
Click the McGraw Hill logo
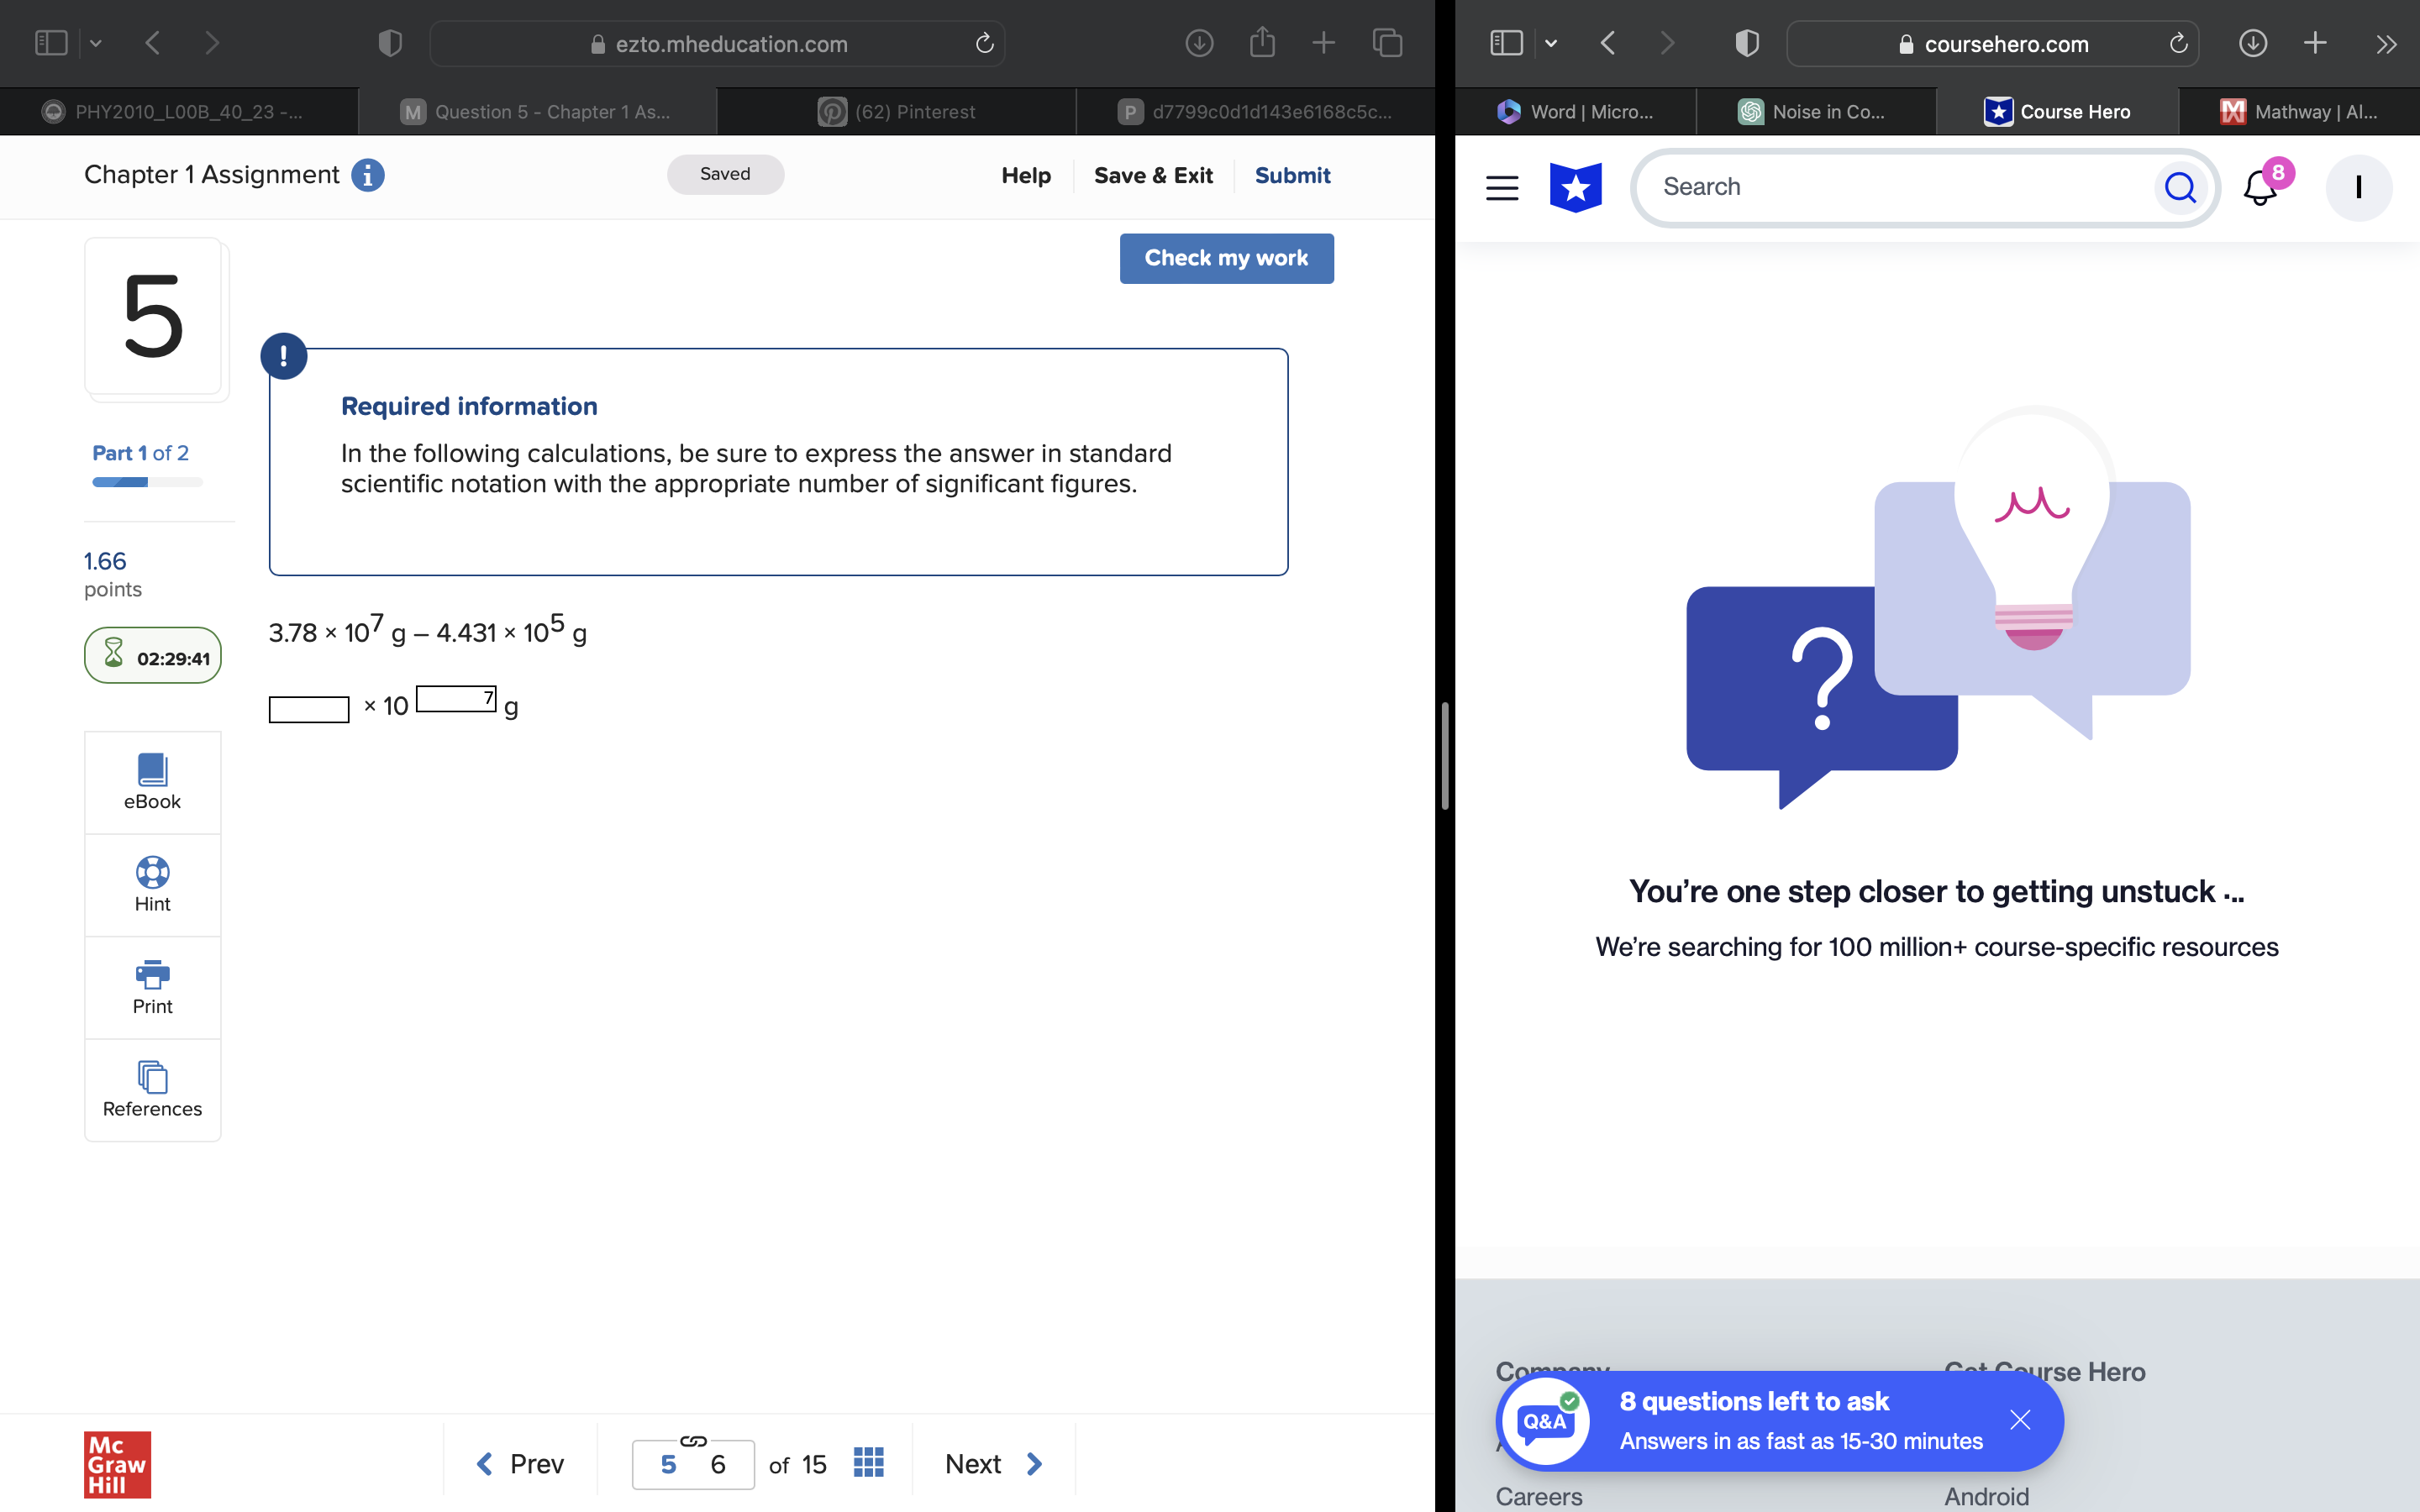coord(116,1464)
